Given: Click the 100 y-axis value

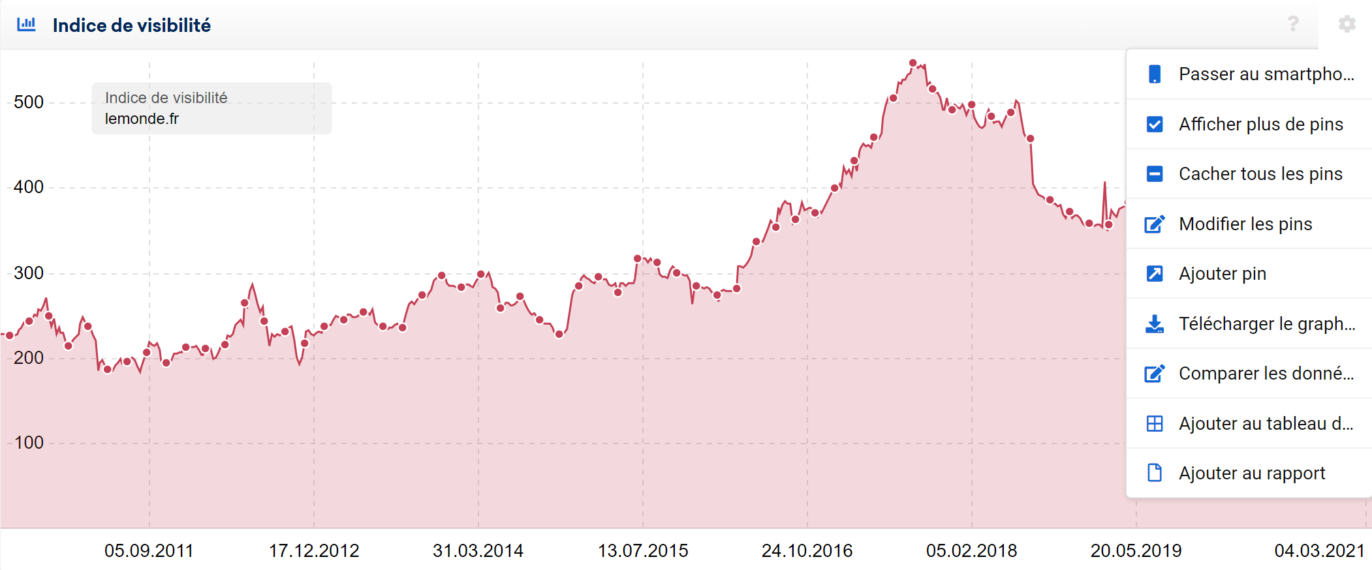Looking at the screenshot, I should (x=29, y=443).
